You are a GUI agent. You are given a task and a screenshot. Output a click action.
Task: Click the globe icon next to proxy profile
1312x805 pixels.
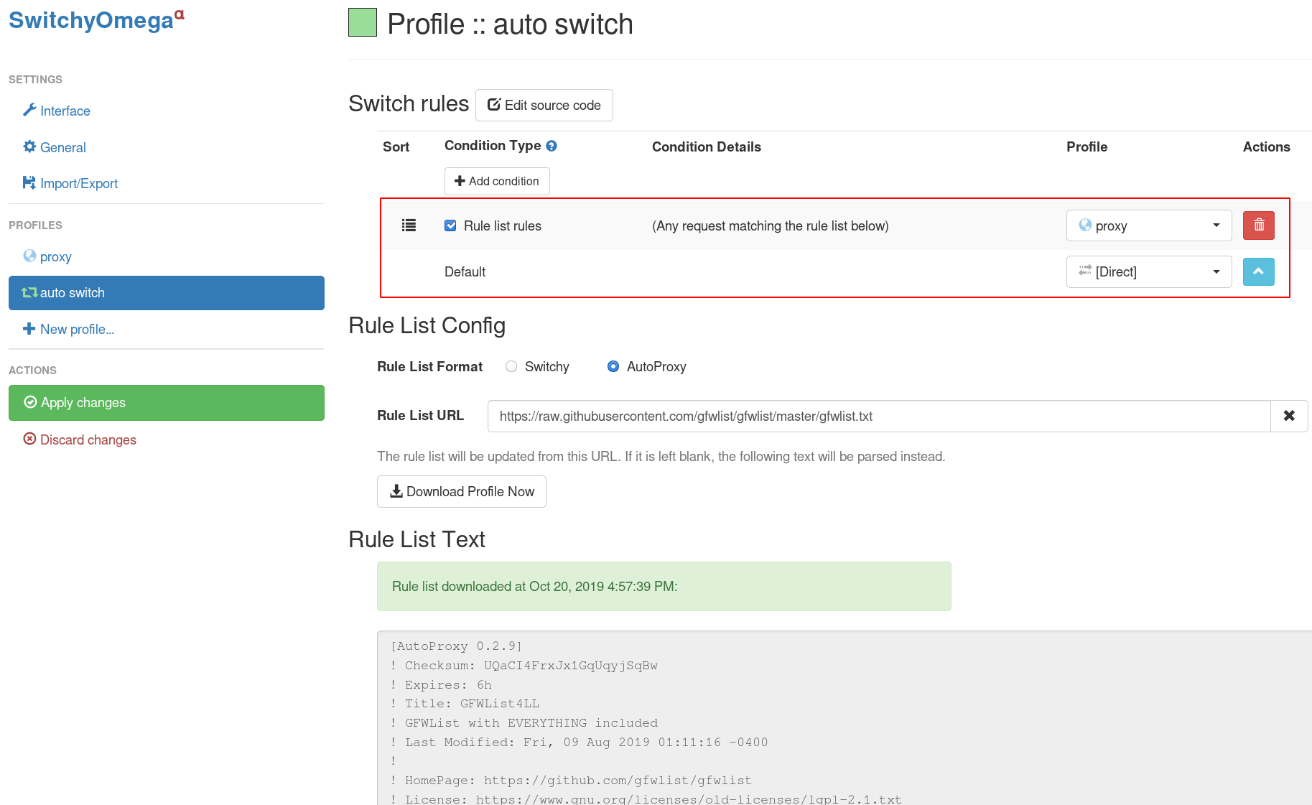pos(30,256)
